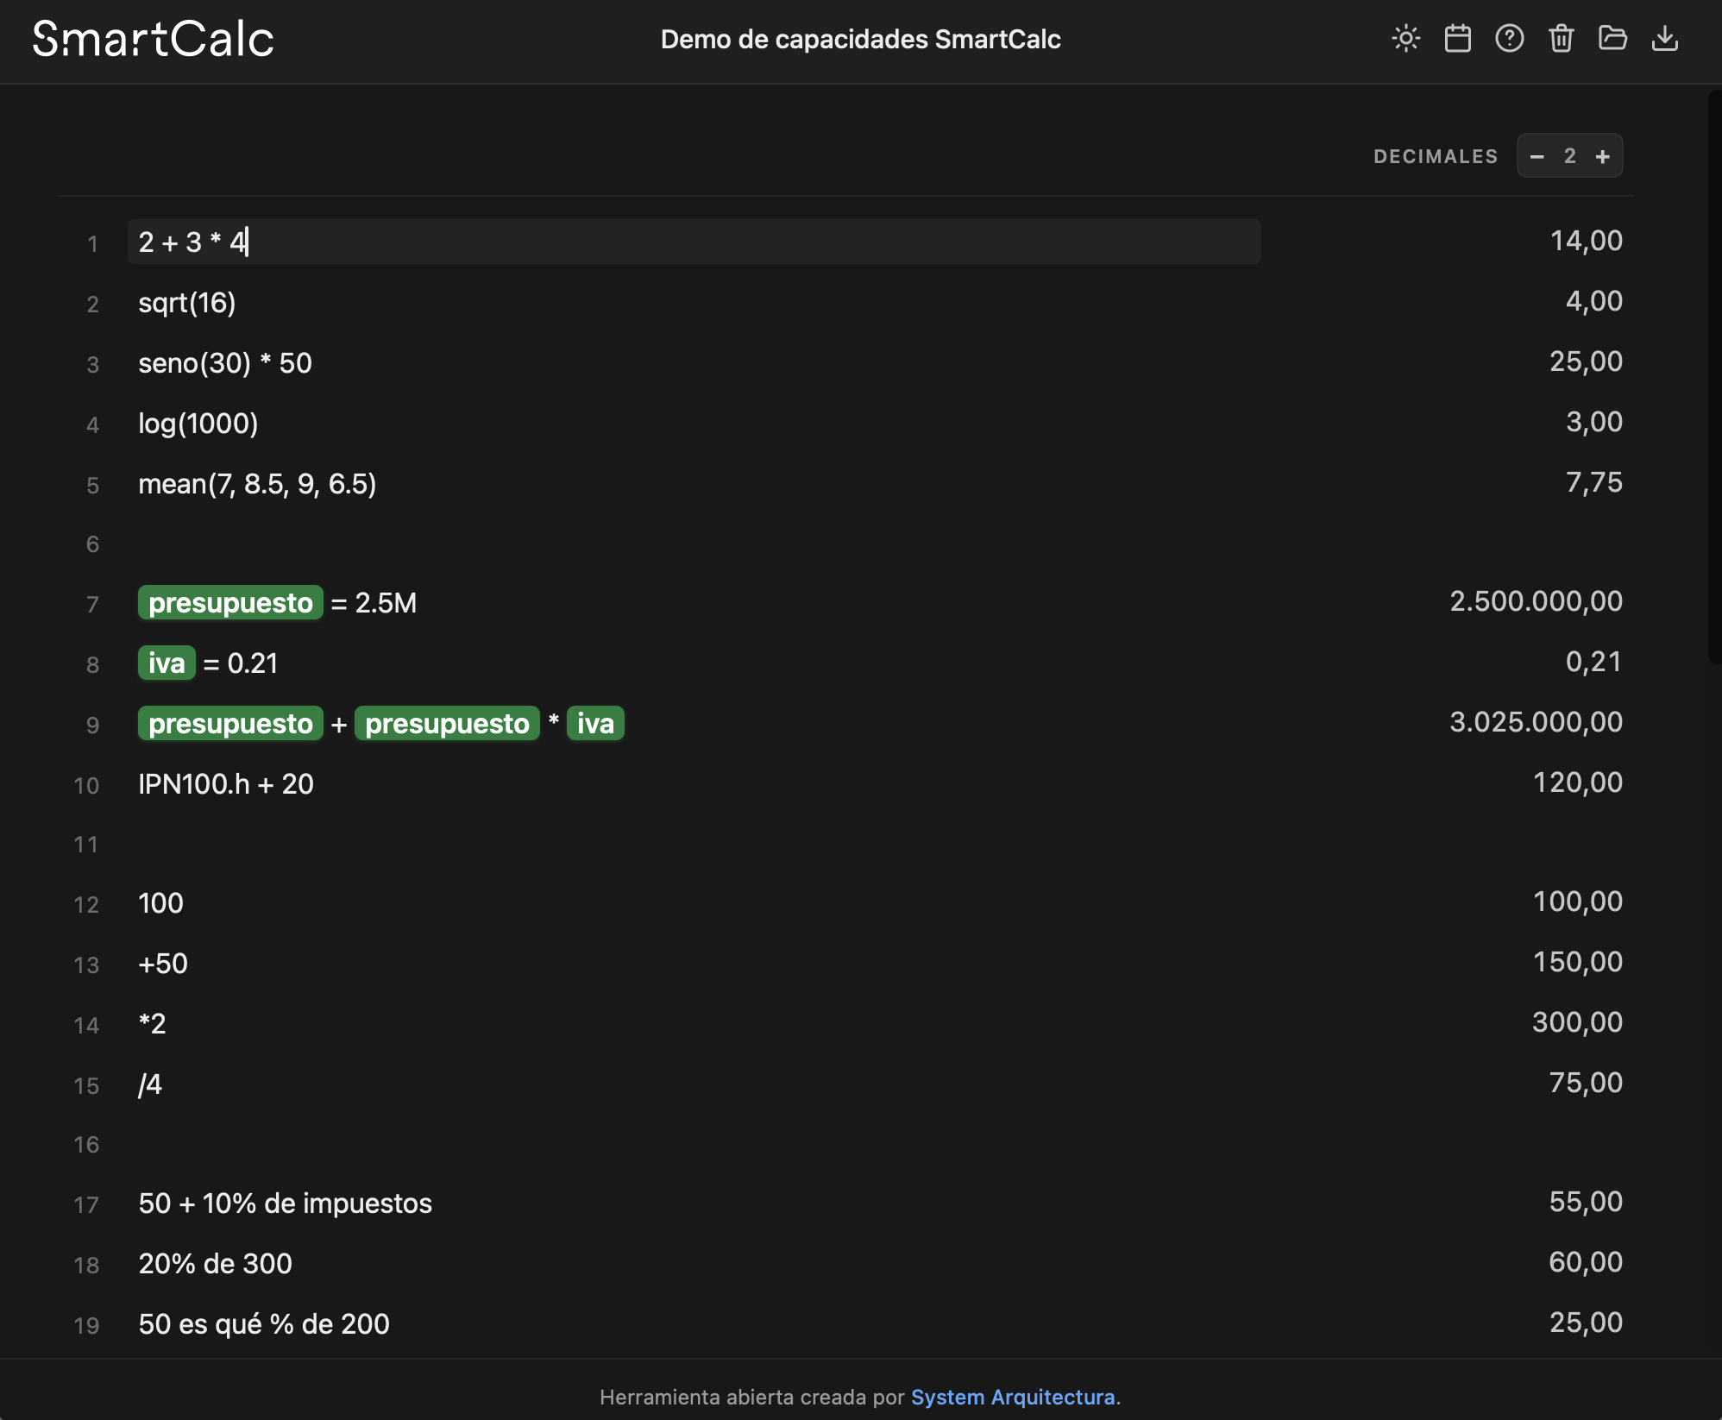Click result 2.500.000,00
The width and height of the screenshot is (1722, 1420).
click(x=1536, y=601)
